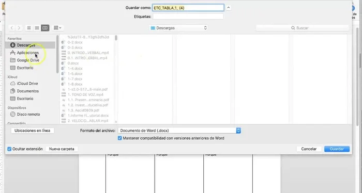Image resolution: width=362 pixels, height=193 pixels.
Task: Click the Guardar como filename field
Action: [188, 8]
